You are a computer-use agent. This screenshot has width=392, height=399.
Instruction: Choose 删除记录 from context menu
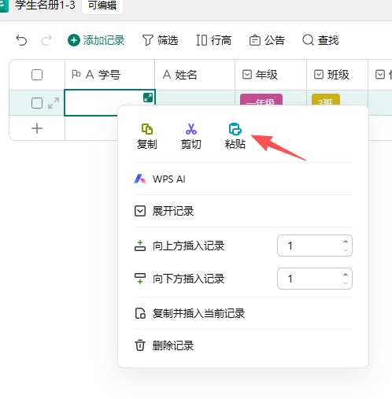[x=243, y=345]
